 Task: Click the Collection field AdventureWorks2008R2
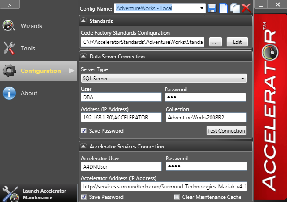coord(206,117)
